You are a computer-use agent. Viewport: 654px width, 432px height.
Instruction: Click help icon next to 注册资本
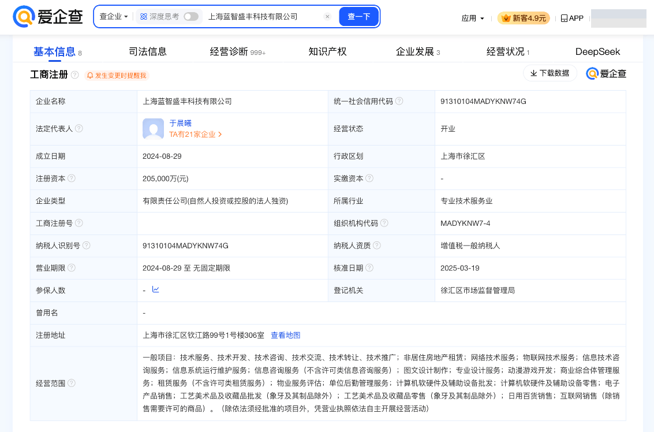pyautogui.click(x=72, y=178)
